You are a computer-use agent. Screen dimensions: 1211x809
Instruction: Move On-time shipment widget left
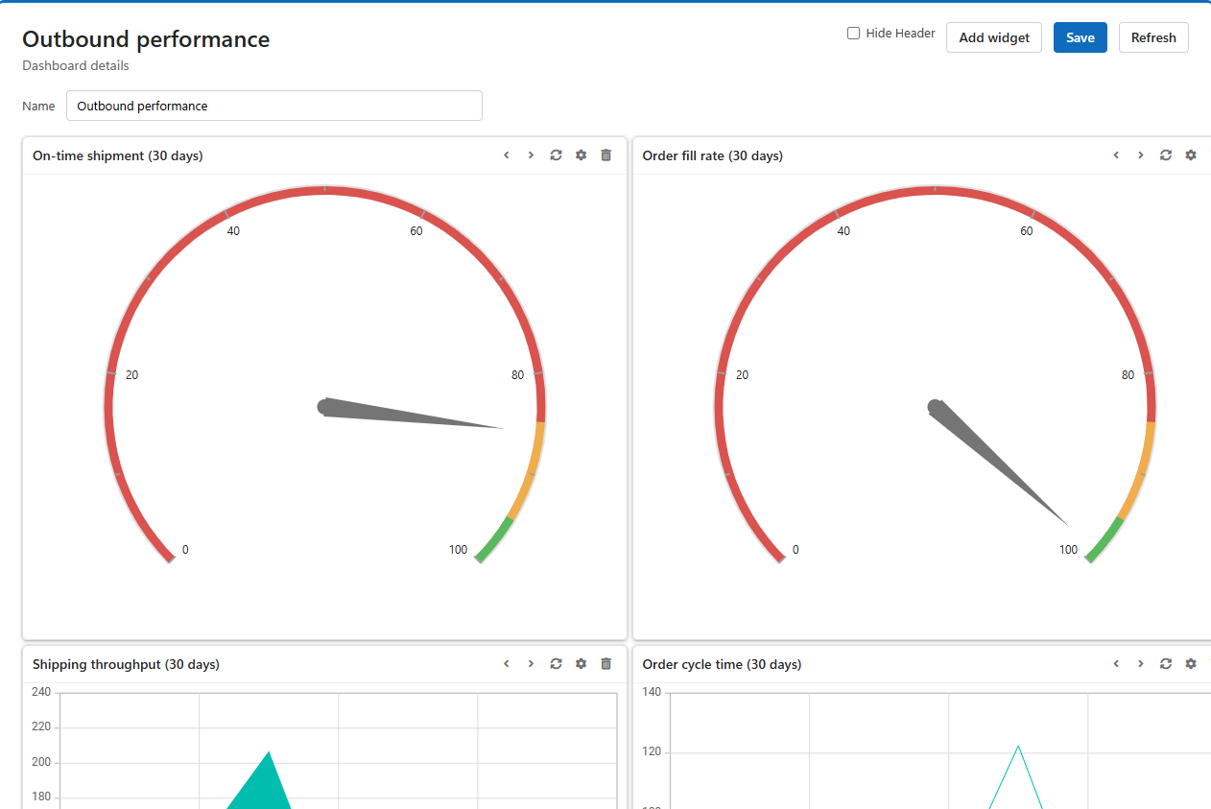[x=507, y=155]
